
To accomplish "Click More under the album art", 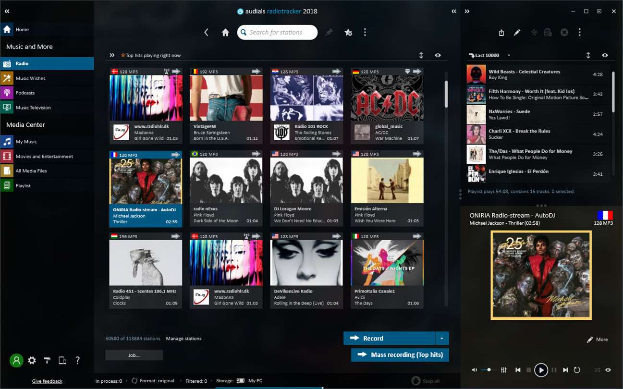I will coord(598,340).
